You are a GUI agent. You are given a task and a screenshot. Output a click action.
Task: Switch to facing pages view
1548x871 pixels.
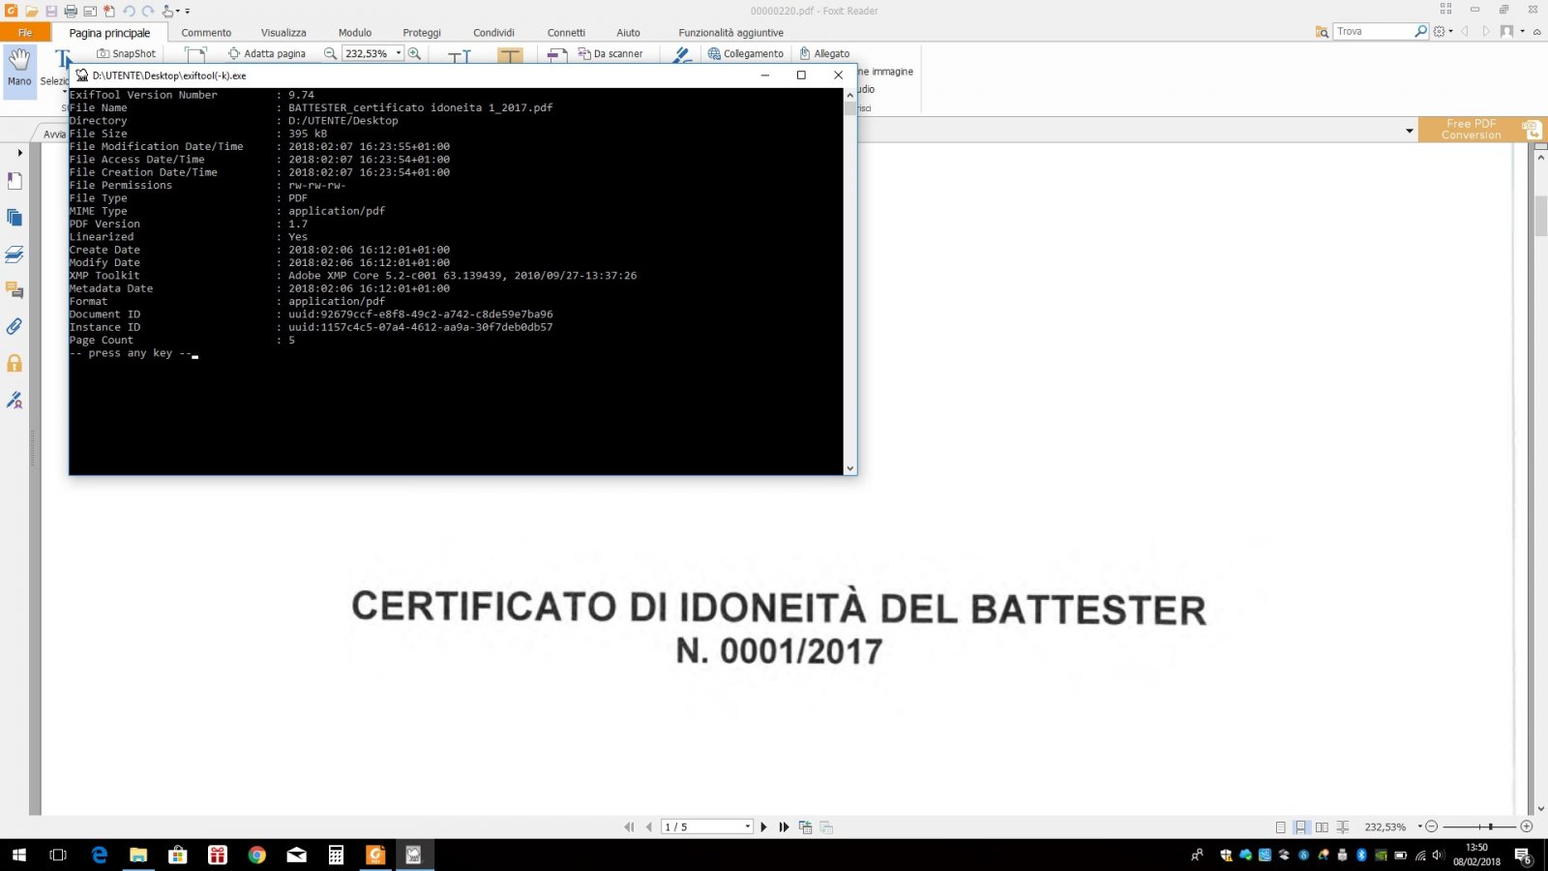tap(1322, 827)
